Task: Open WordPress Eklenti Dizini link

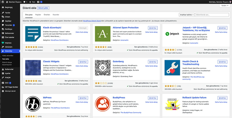Action: pos(92,21)
